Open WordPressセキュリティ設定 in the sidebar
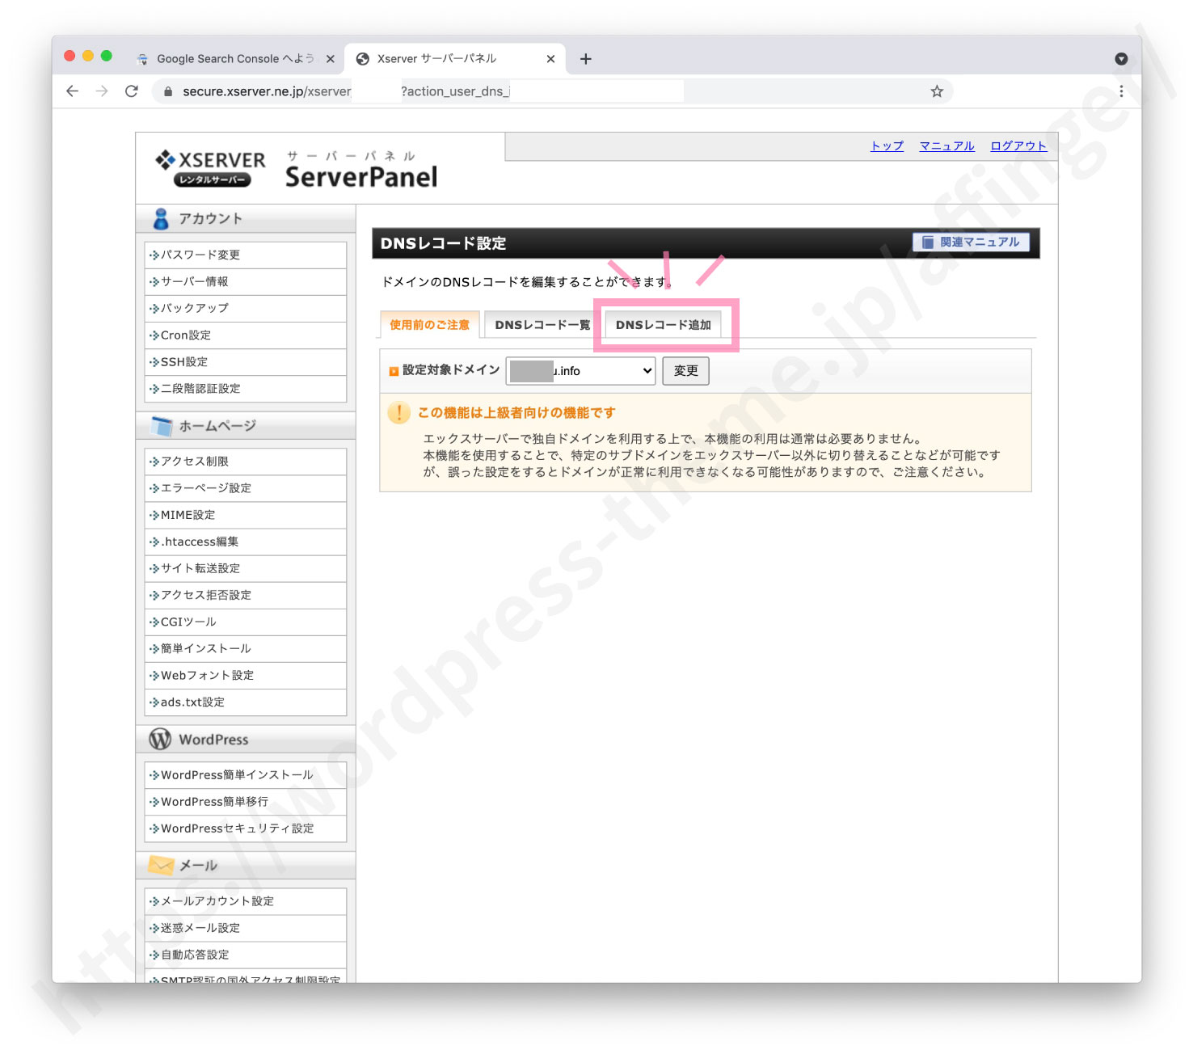 (x=246, y=829)
